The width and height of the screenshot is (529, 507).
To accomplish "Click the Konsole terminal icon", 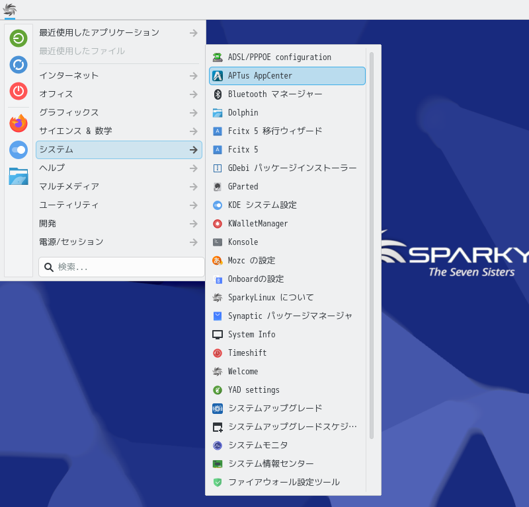I will [218, 242].
